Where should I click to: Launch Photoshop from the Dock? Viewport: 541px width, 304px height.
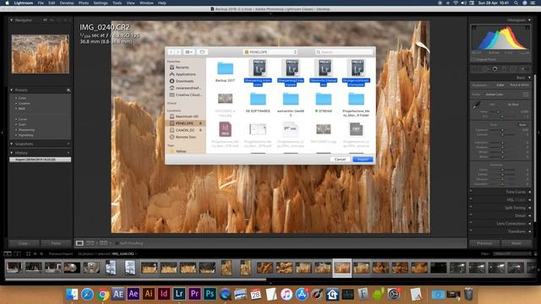click(210, 294)
